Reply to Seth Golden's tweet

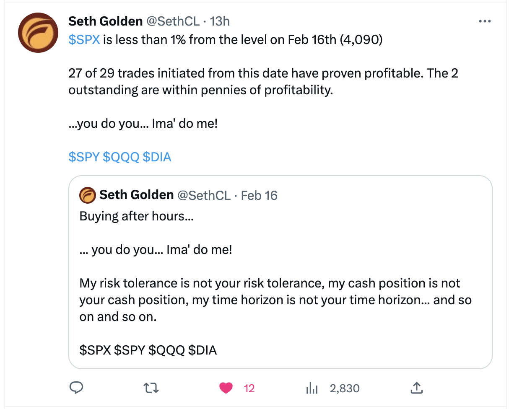[x=76, y=388]
